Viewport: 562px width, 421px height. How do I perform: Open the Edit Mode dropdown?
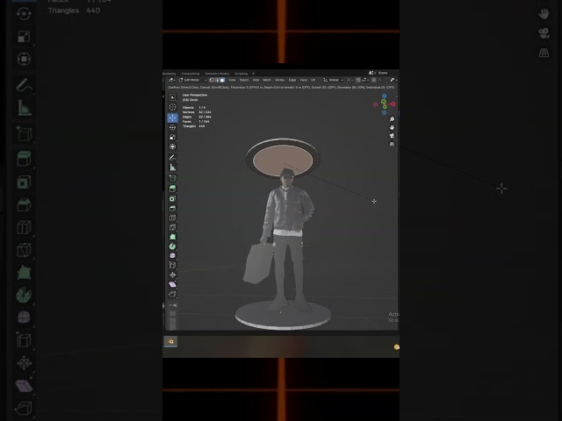(193, 80)
